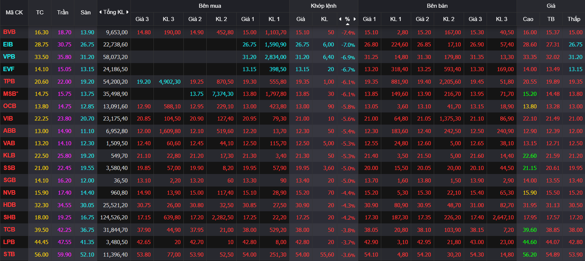Open OCB stock ticker
585x261 pixels.
(x=10, y=106)
